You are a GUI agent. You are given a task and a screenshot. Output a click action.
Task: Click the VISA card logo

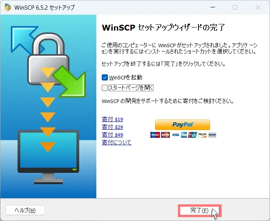click(175, 135)
